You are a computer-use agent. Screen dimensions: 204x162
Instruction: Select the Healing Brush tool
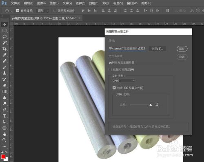coord(4,61)
